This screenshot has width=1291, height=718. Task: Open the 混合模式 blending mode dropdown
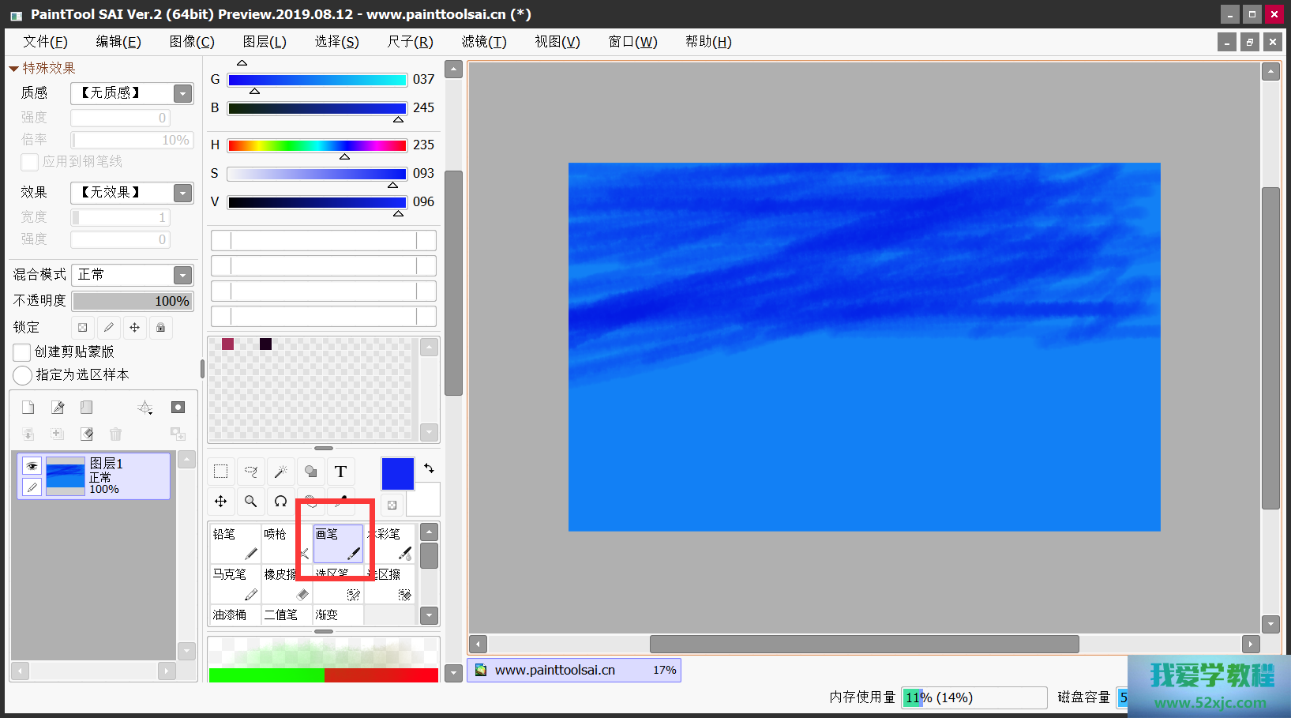(x=182, y=275)
